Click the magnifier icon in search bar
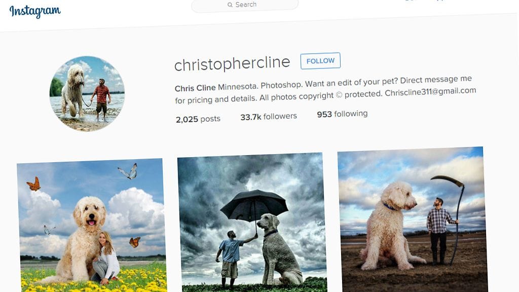The height and width of the screenshot is (292, 519). point(230,5)
